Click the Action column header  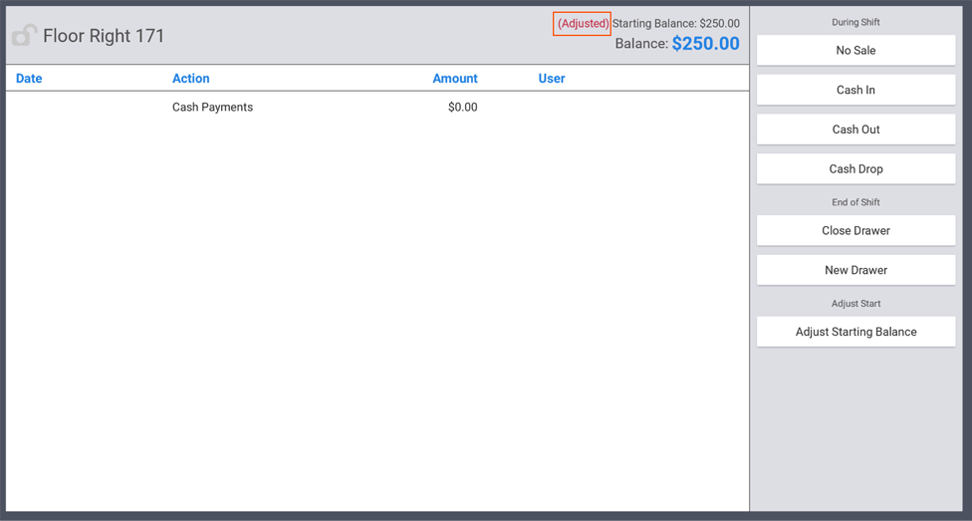190,79
